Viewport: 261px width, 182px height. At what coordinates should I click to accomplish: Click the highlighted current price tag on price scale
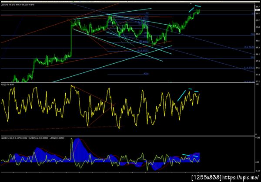click(258, 10)
